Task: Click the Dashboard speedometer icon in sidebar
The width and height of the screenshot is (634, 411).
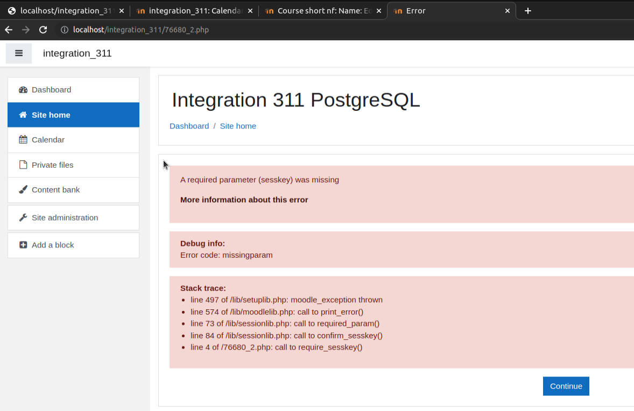Action: [23, 90]
